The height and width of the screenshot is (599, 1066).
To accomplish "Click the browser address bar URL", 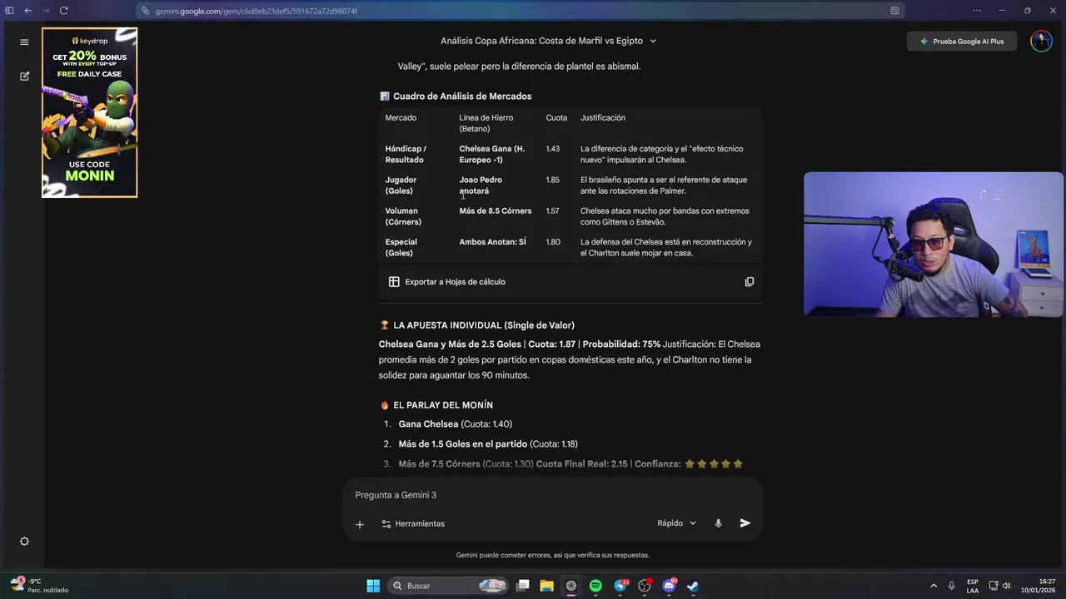I will click(x=256, y=11).
